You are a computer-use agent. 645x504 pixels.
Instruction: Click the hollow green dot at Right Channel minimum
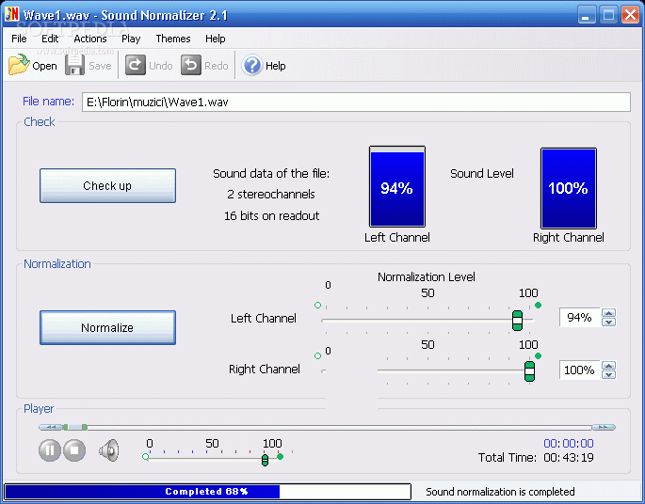[x=317, y=355]
